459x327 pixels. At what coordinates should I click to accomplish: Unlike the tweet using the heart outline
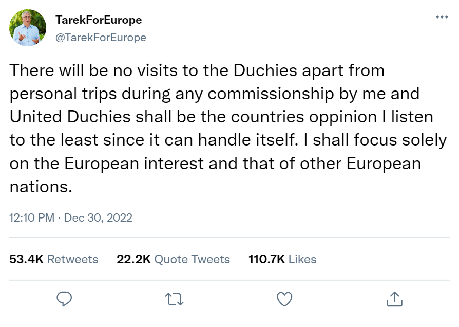(x=284, y=299)
